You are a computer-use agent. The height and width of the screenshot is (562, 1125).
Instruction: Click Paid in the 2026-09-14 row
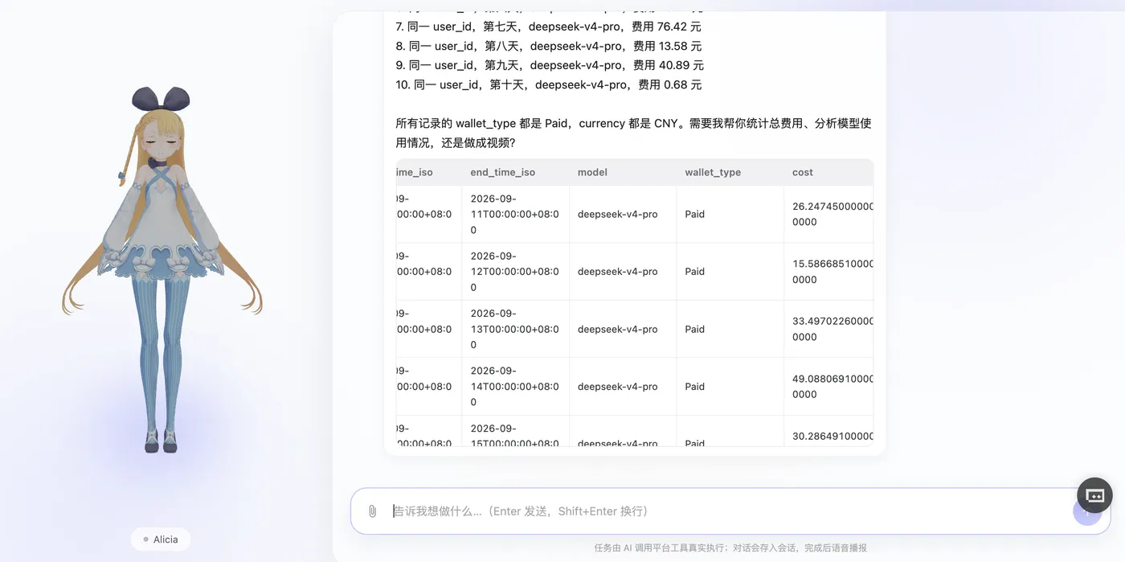(x=694, y=387)
